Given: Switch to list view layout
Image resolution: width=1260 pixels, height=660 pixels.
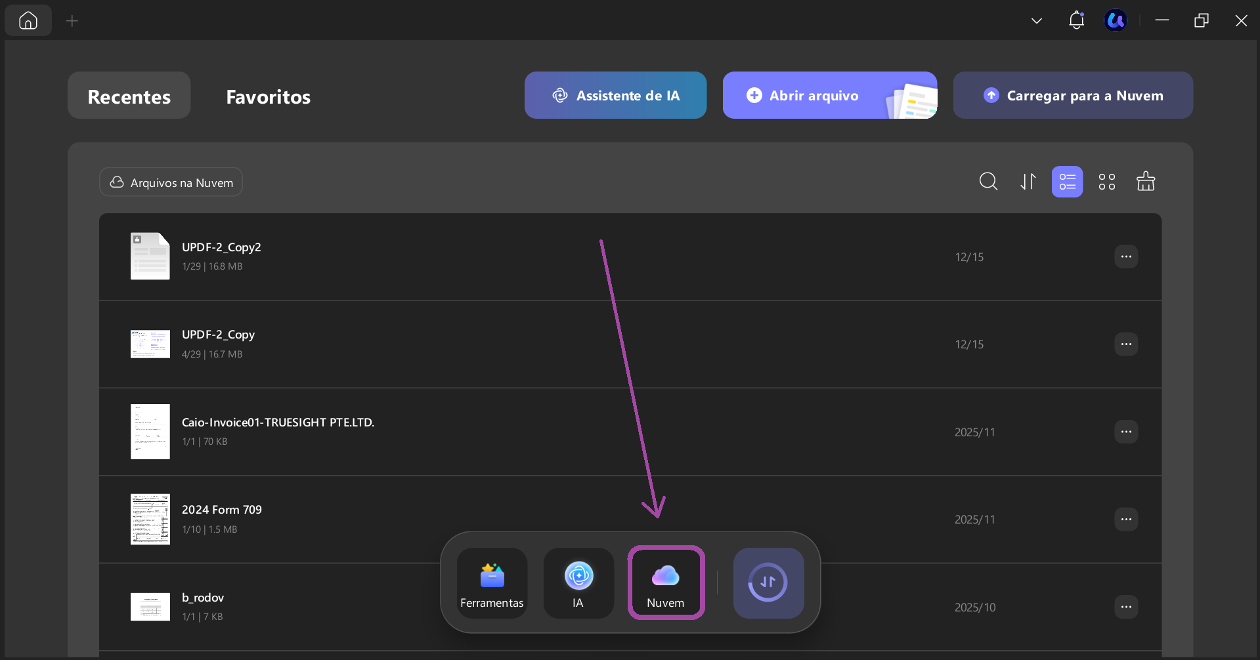Looking at the screenshot, I should point(1067,182).
